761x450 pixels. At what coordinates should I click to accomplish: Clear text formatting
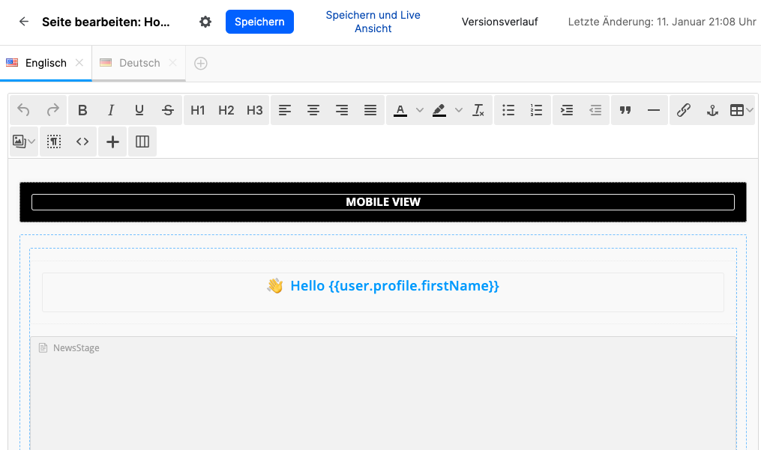(x=478, y=110)
